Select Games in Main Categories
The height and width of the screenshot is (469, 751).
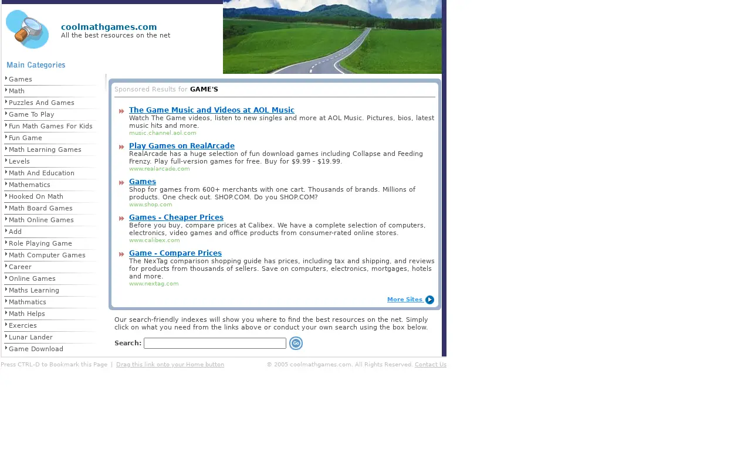click(x=21, y=80)
